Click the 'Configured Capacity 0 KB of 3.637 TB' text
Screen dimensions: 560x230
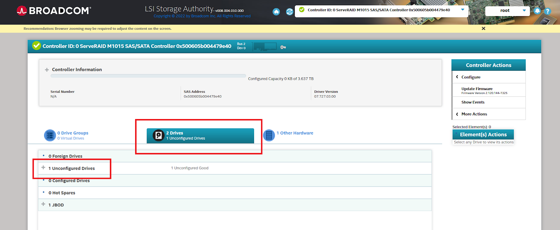[x=281, y=79]
